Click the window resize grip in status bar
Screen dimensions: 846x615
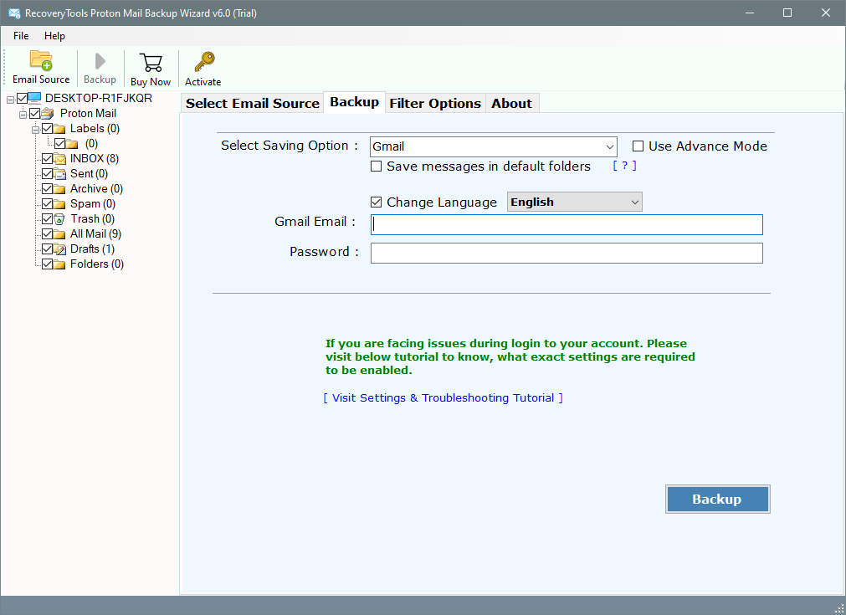tap(839, 608)
